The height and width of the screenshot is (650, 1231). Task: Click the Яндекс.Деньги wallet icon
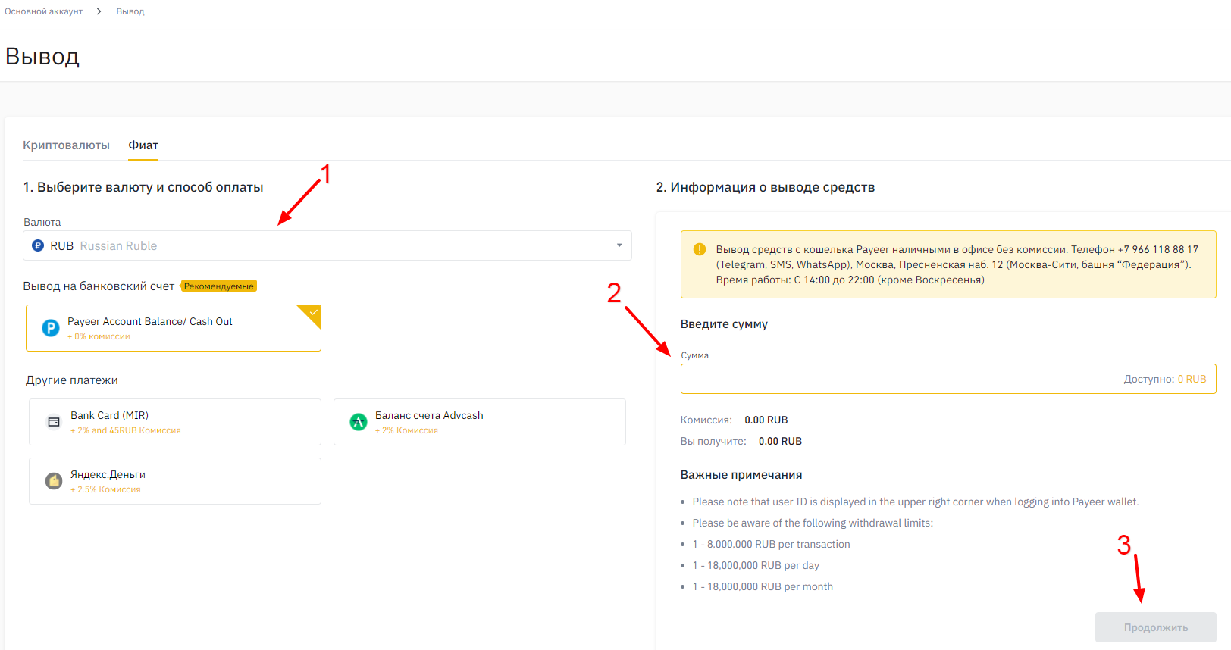coord(54,481)
